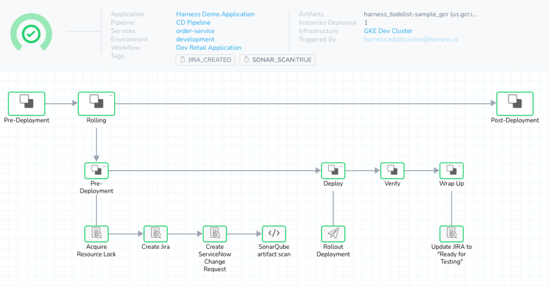Select the Rolling phase node
This screenshot has width=549, height=287.
(x=97, y=103)
